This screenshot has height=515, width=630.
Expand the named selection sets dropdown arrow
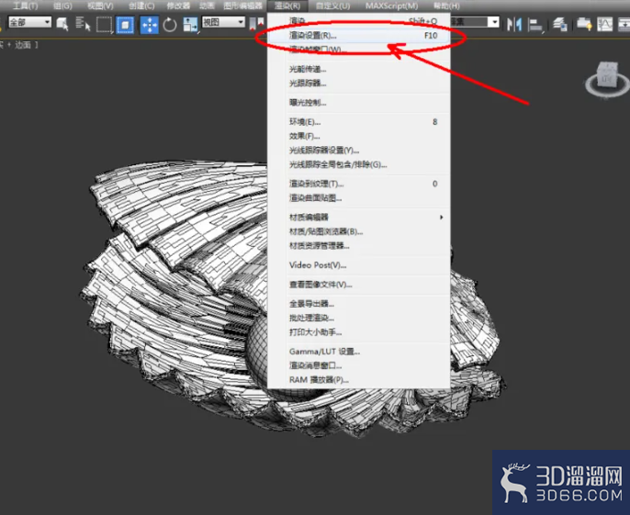494,22
